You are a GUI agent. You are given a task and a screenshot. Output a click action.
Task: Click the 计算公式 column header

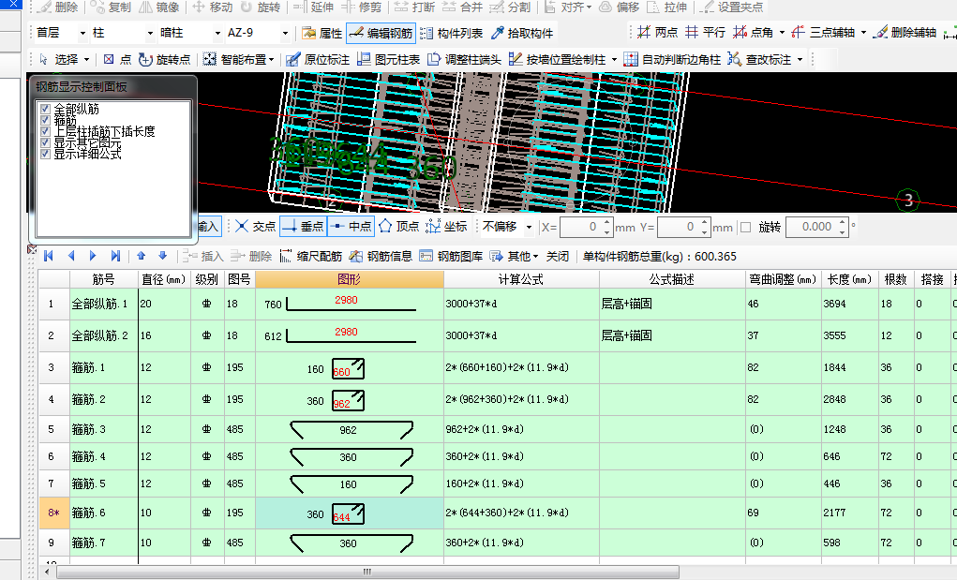click(x=520, y=279)
